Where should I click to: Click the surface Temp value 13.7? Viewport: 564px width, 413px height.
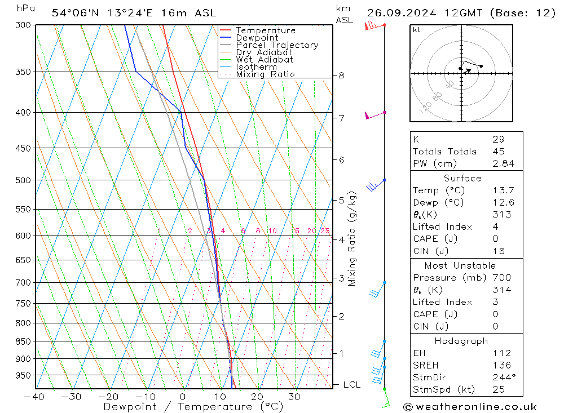[504, 190]
